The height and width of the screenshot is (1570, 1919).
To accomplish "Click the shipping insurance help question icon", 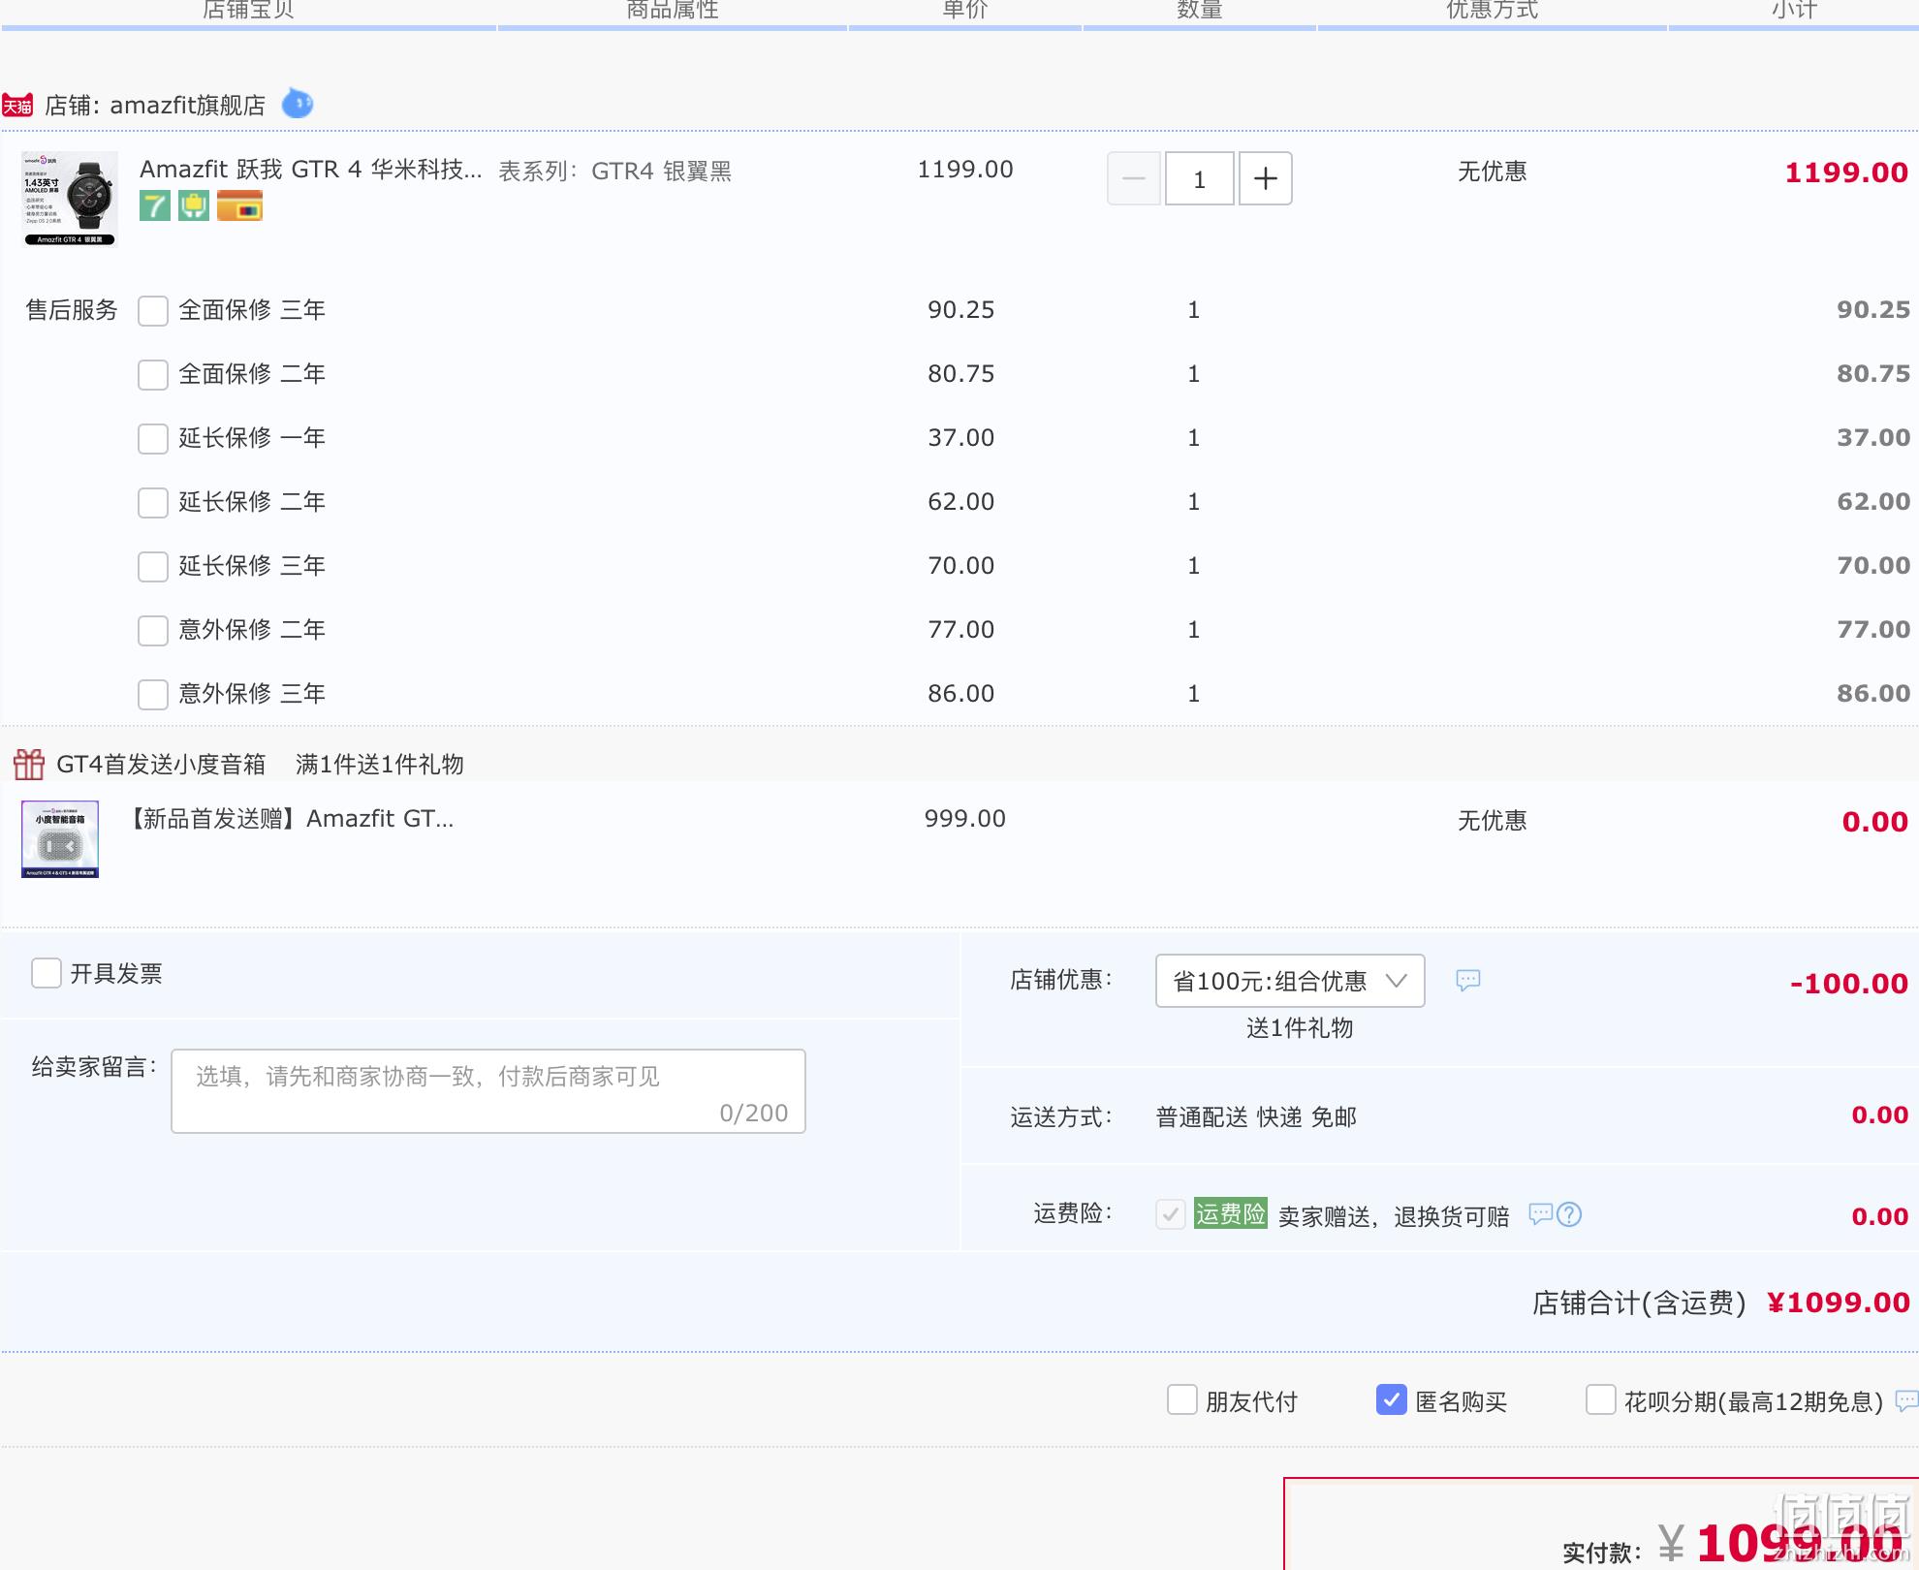I will [1569, 1214].
